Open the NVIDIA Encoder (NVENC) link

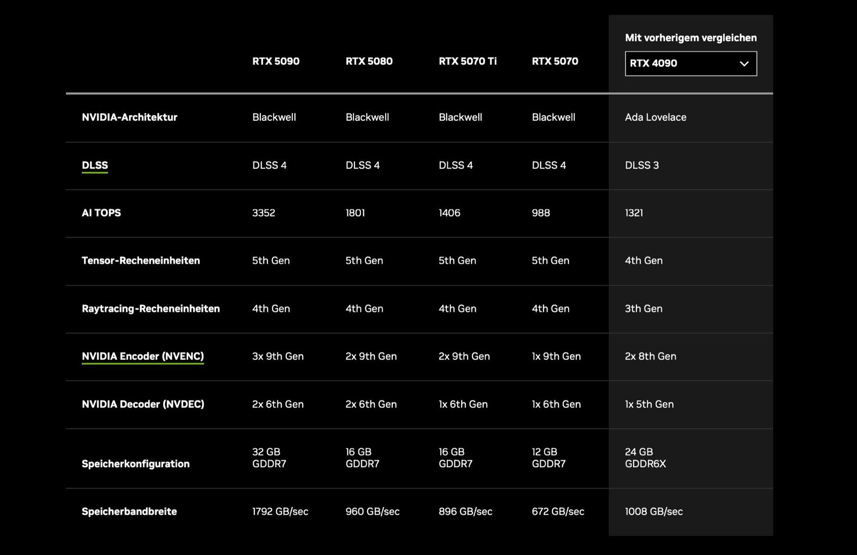143,357
